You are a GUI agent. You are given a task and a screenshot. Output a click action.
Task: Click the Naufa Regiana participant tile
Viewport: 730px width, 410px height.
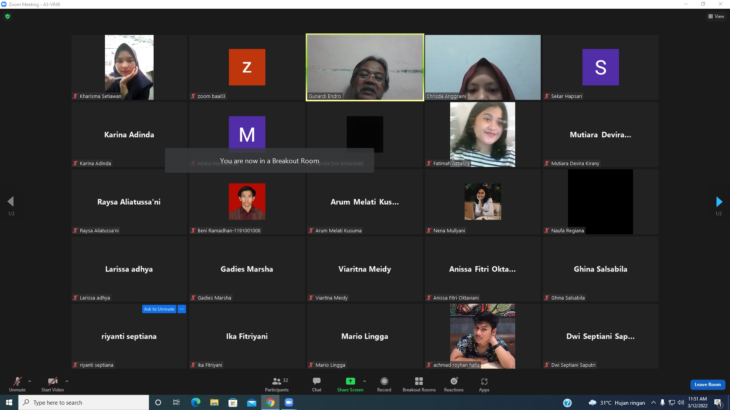[x=601, y=202]
